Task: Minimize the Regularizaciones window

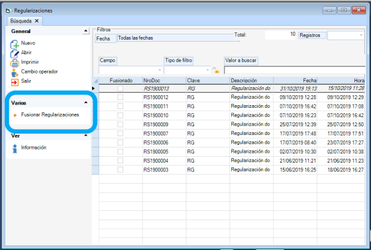Action: pyautogui.click(x=329, y=10)
